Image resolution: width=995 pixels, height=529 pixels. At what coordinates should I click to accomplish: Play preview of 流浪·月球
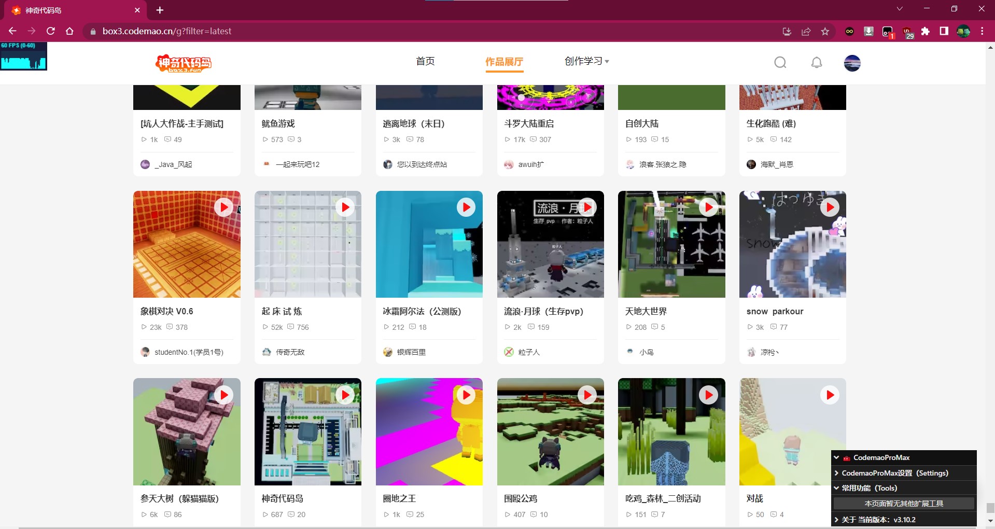click(x=587, y=207)
